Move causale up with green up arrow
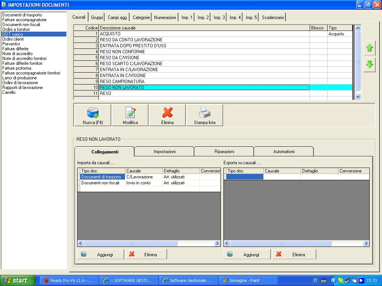 click(369, 48)
